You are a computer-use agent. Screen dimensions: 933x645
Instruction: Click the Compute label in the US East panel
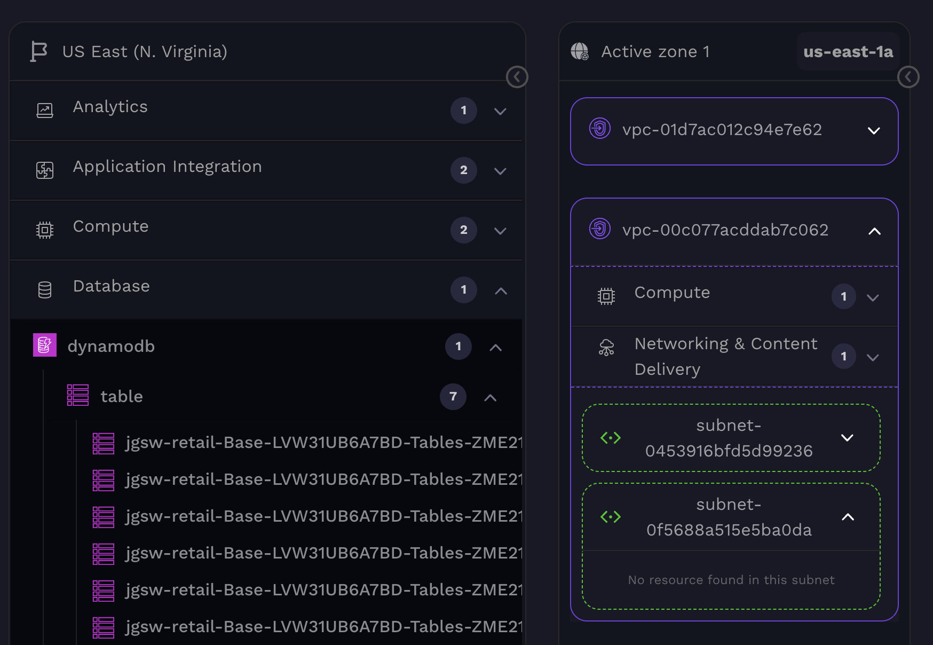pos(111,226)
